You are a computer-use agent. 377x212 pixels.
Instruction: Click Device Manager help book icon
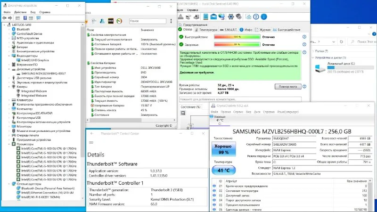25,18
